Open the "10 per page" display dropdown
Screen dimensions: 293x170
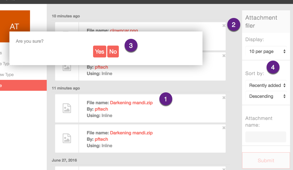[x=266, y=51]
